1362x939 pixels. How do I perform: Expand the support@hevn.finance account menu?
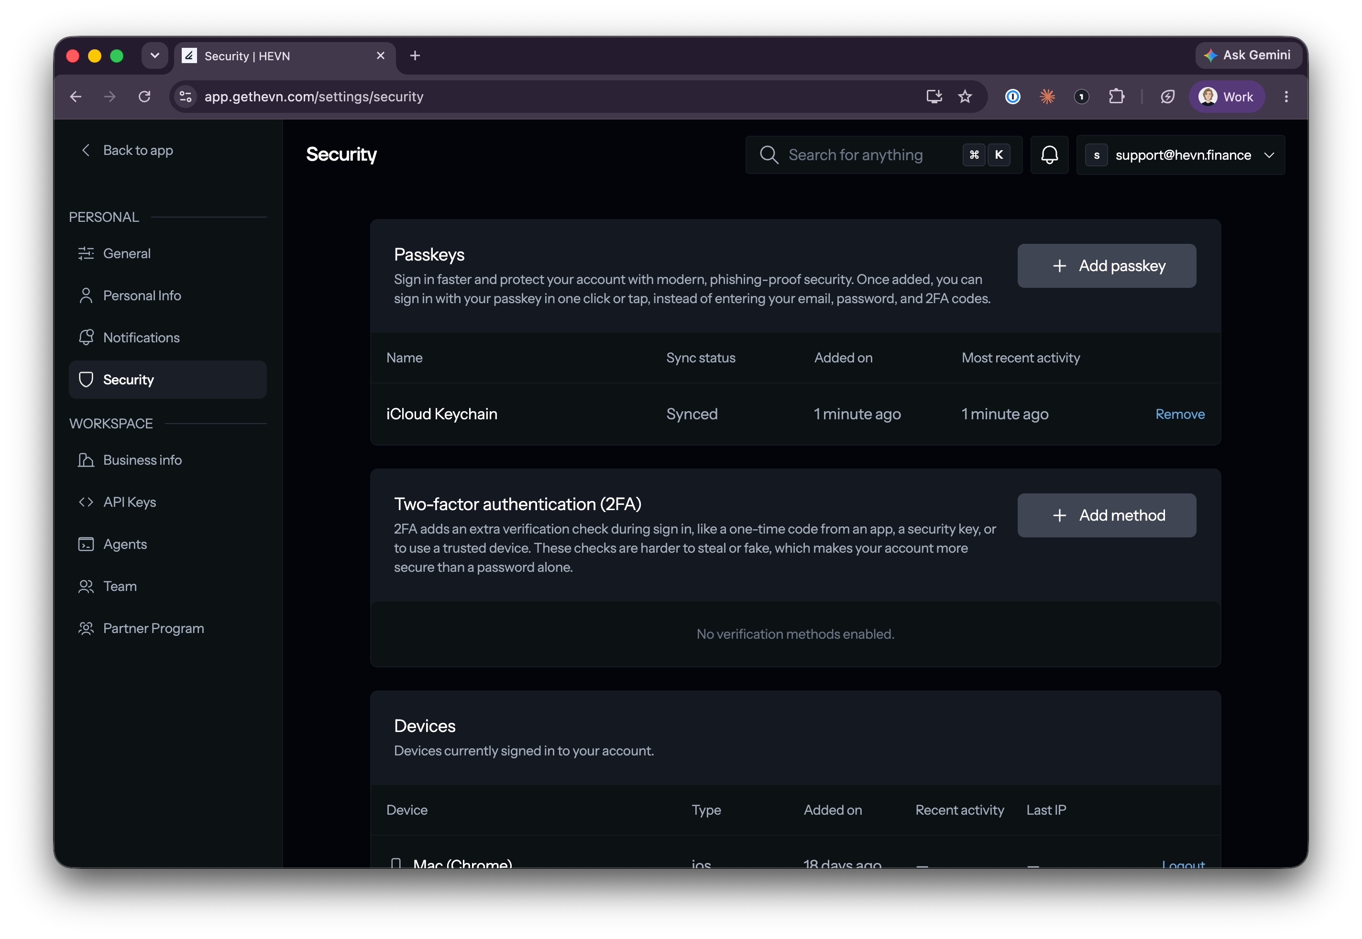click(x=1181, y=155)
